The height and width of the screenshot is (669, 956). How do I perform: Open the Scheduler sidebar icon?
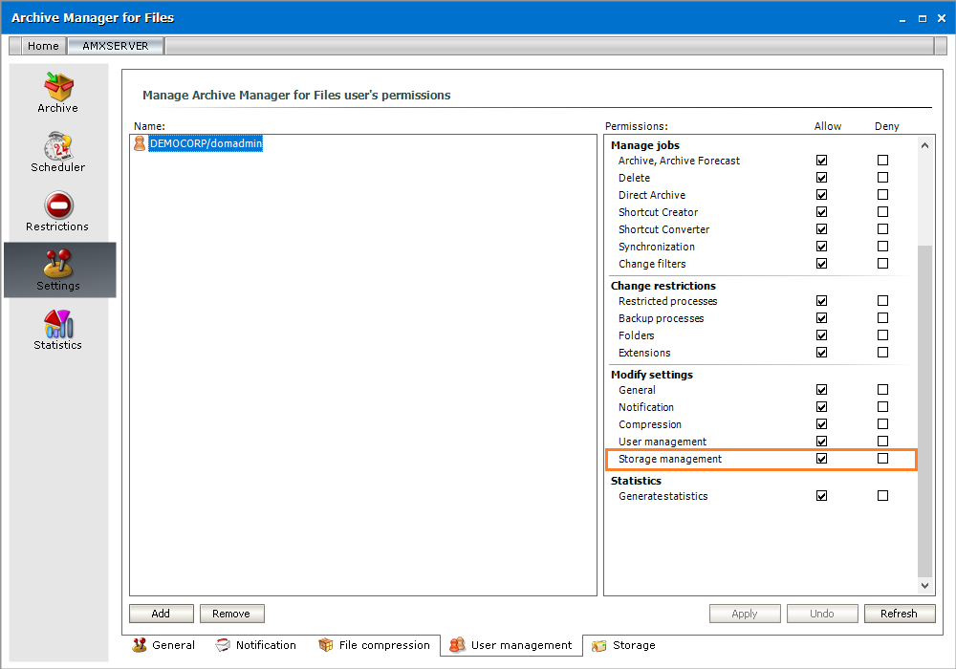(x=58, y=146)
